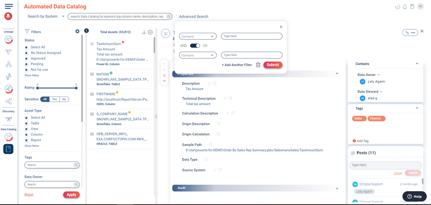
Task: Switch the AND/OR toggle
Action: (195, 46)
